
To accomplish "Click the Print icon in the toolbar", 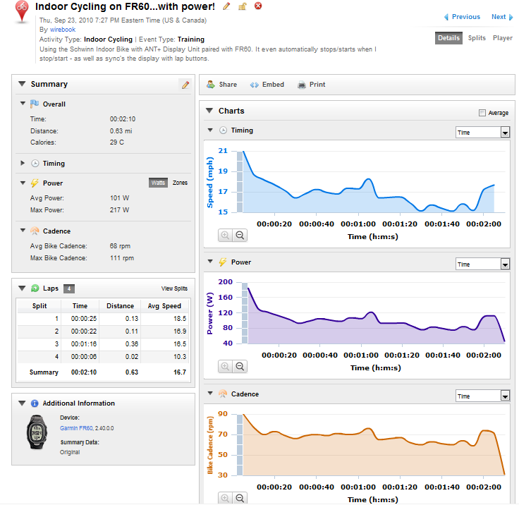I will 302,85.
